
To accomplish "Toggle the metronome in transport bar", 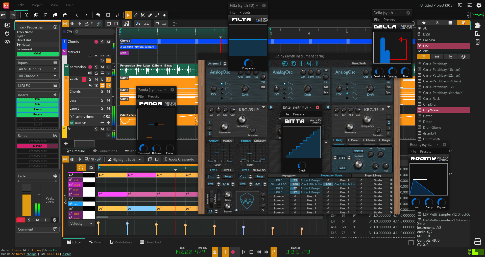I will 215,252.
